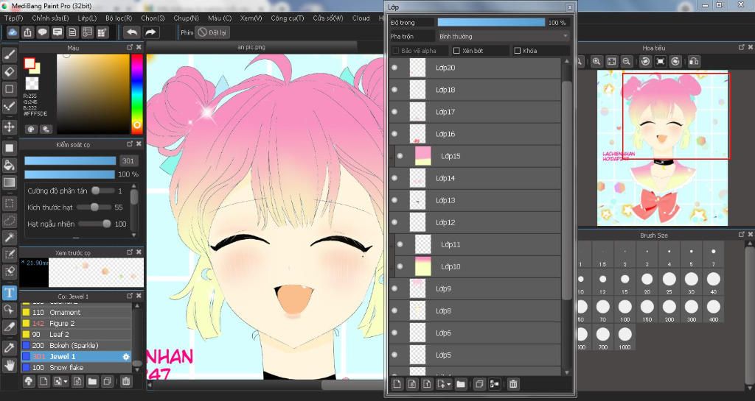Click the navigator preview thumbnail
The height and width of the screenshot is (401, 755).
(663, 148)
